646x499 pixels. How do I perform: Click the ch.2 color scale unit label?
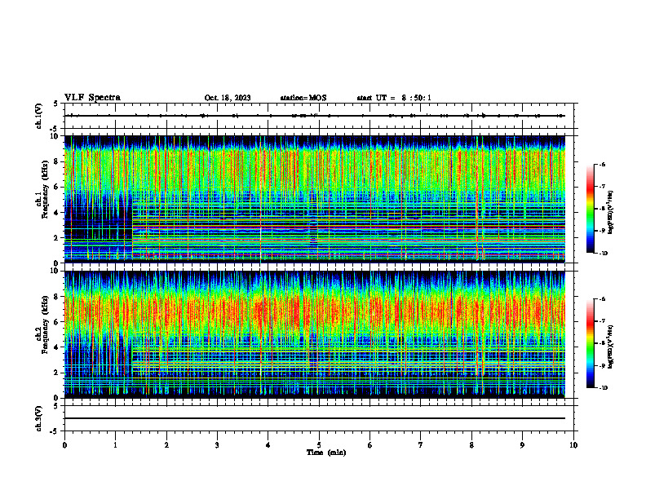612,347
